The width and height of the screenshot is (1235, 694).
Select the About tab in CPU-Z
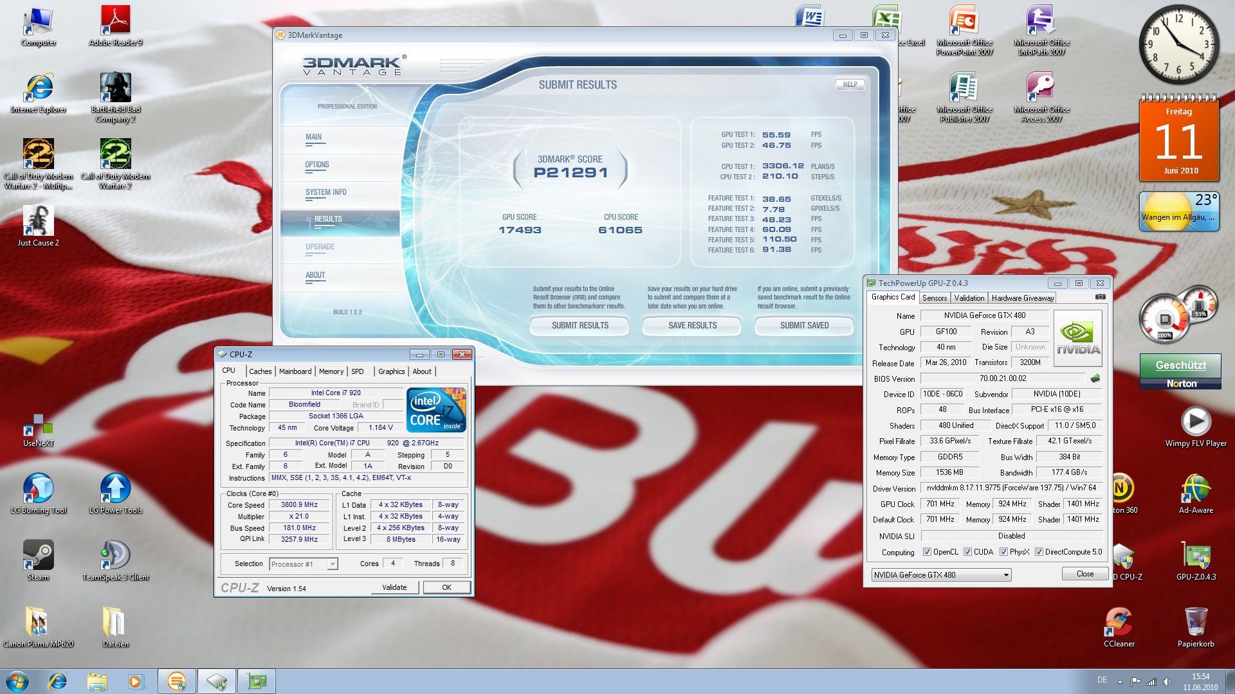(422, 371)
